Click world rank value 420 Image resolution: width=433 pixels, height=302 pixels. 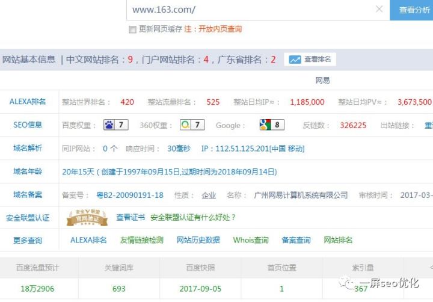pos(127,102)
